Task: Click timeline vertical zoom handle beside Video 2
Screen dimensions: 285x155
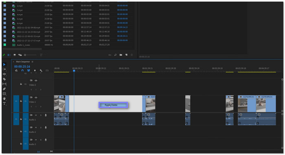Action: [282, 80]
